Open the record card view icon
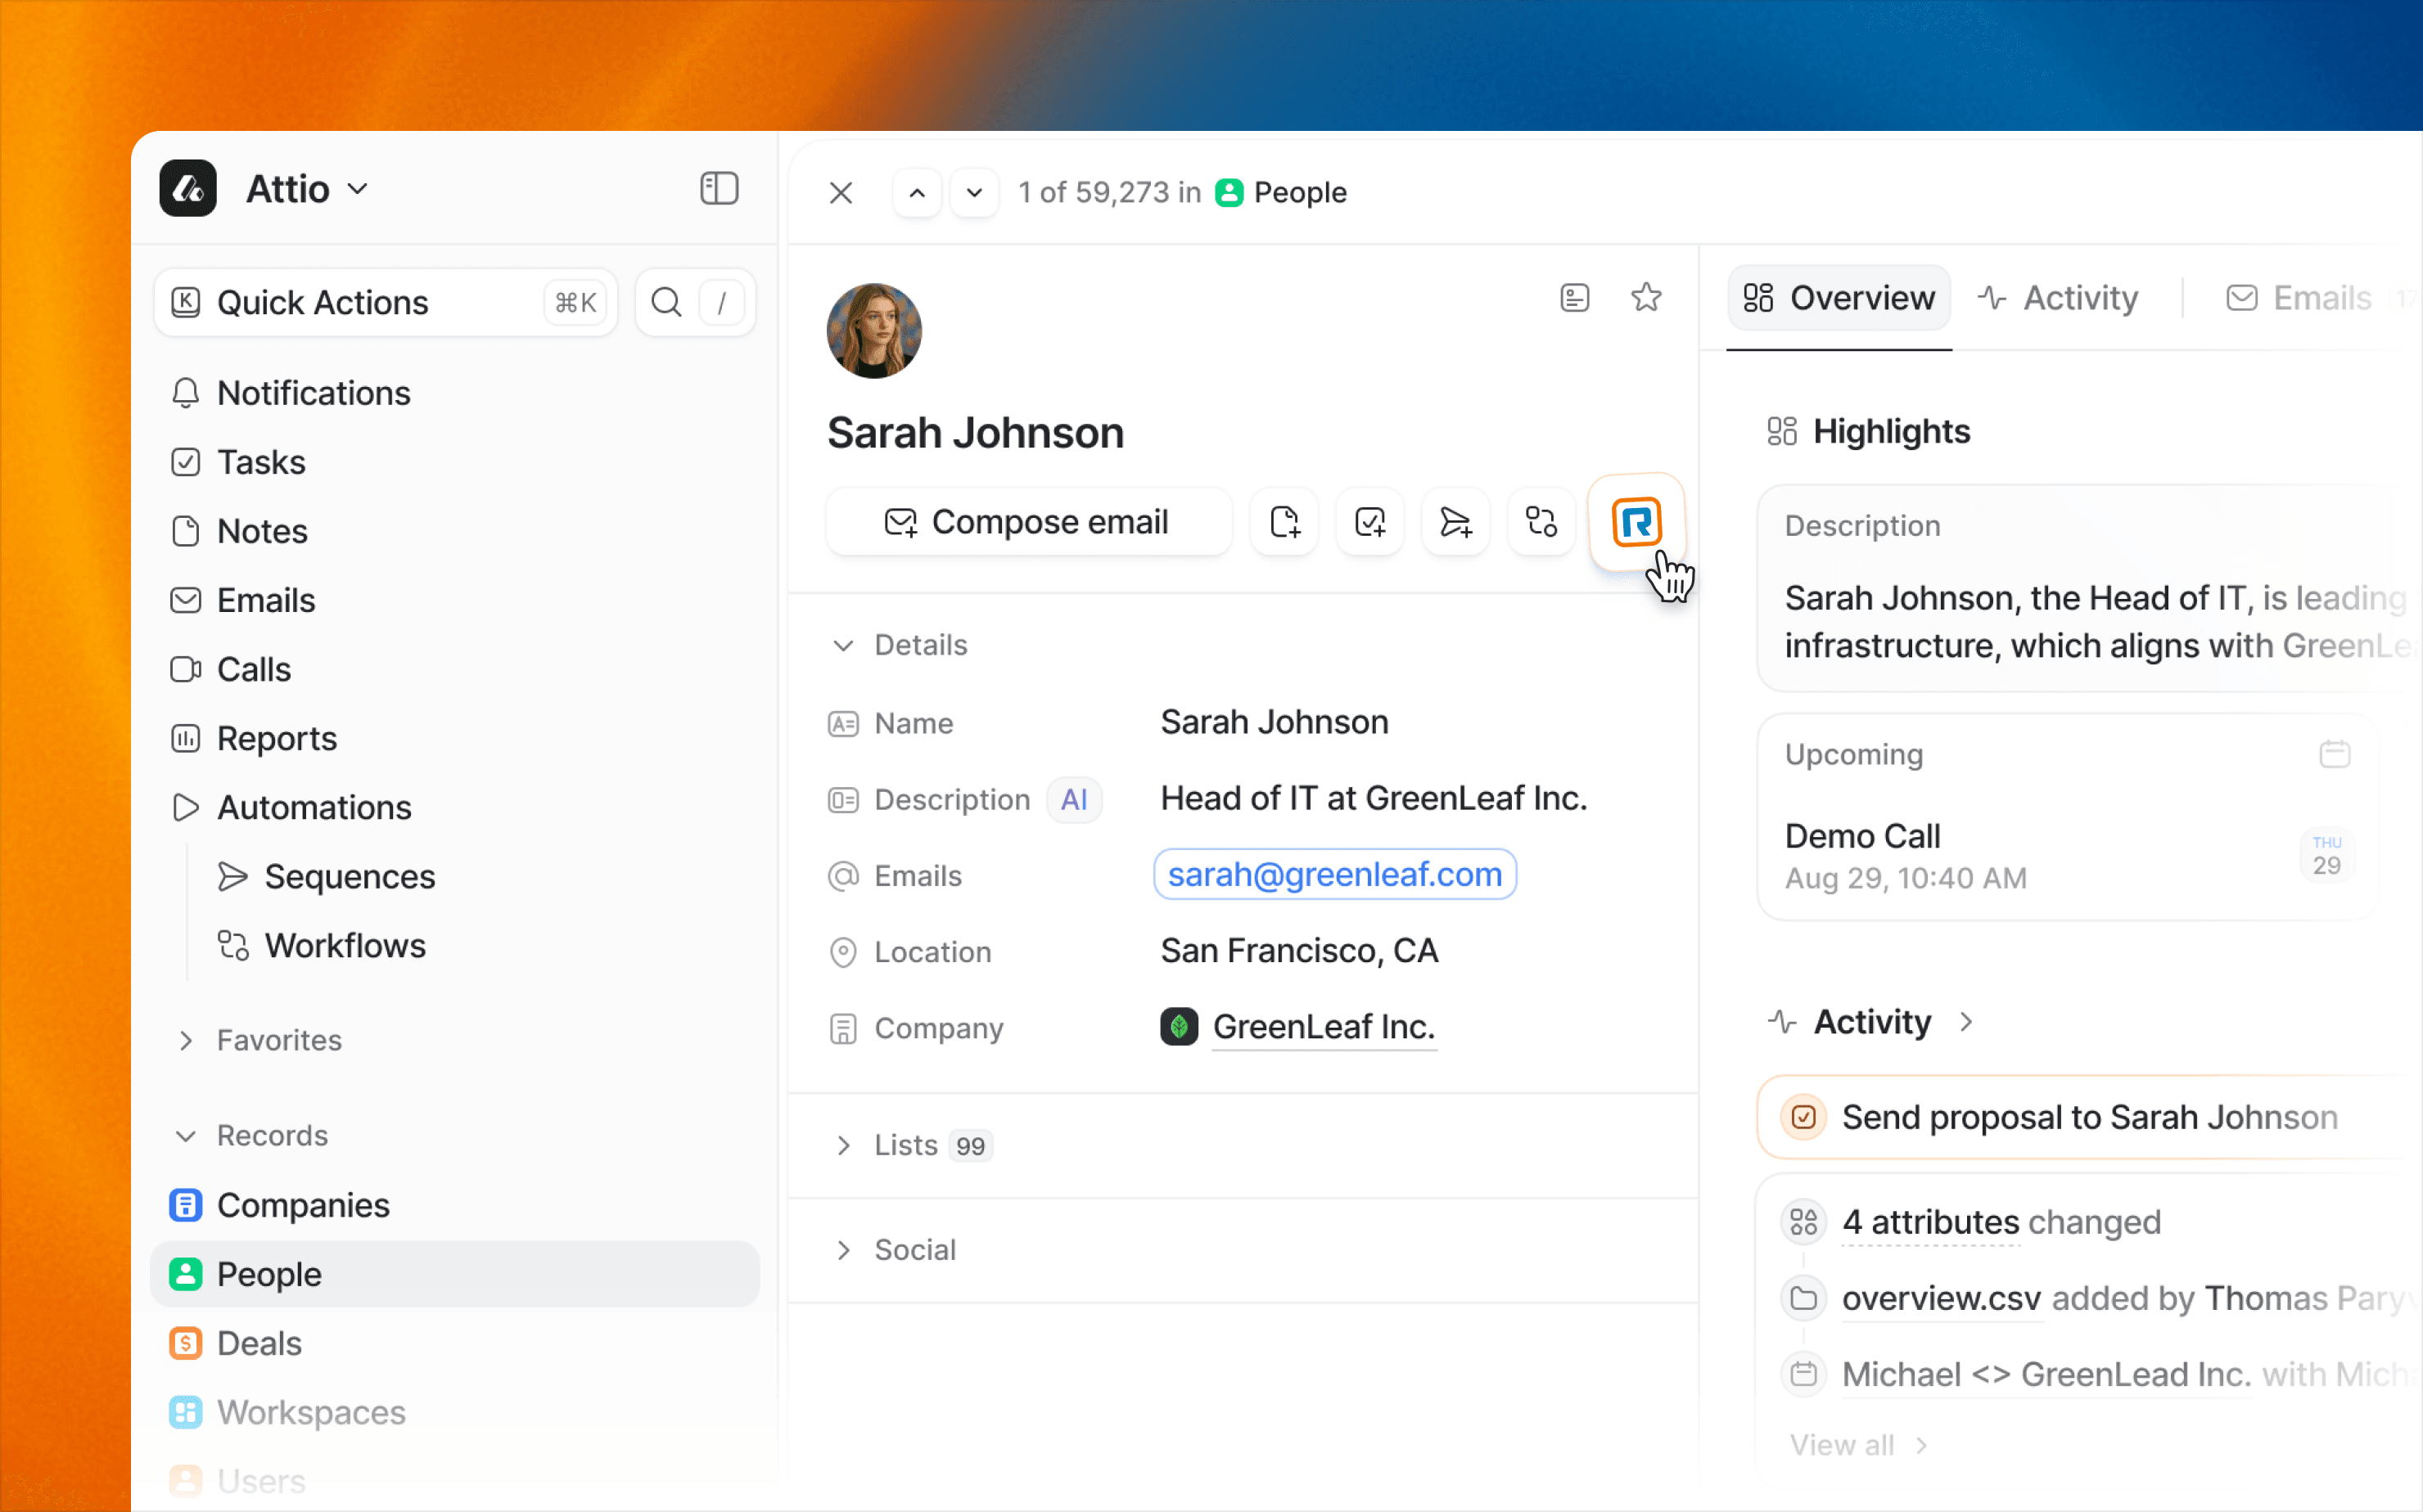 [1575, 297]
